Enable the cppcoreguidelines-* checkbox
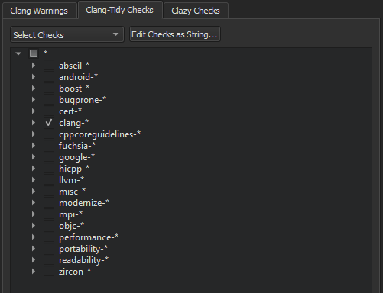Image resolution: width=383 pixels, height=293 pixels. 49,134
